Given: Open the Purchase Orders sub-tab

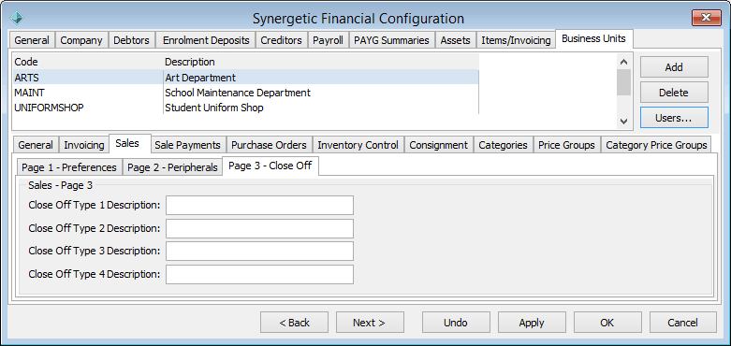Looking at the screenshot, I should pyautogui.click(x=269, y=145).
